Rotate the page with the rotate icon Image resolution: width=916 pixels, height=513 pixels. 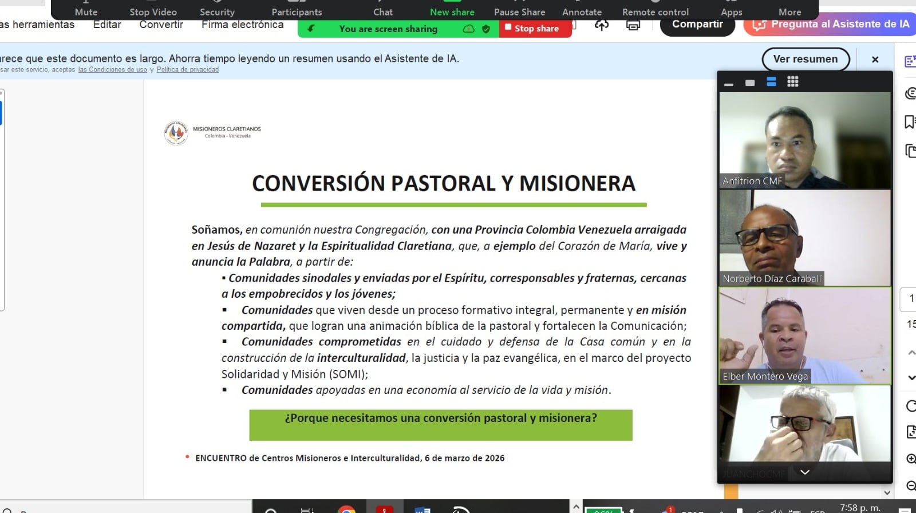[x=910, y=406]
